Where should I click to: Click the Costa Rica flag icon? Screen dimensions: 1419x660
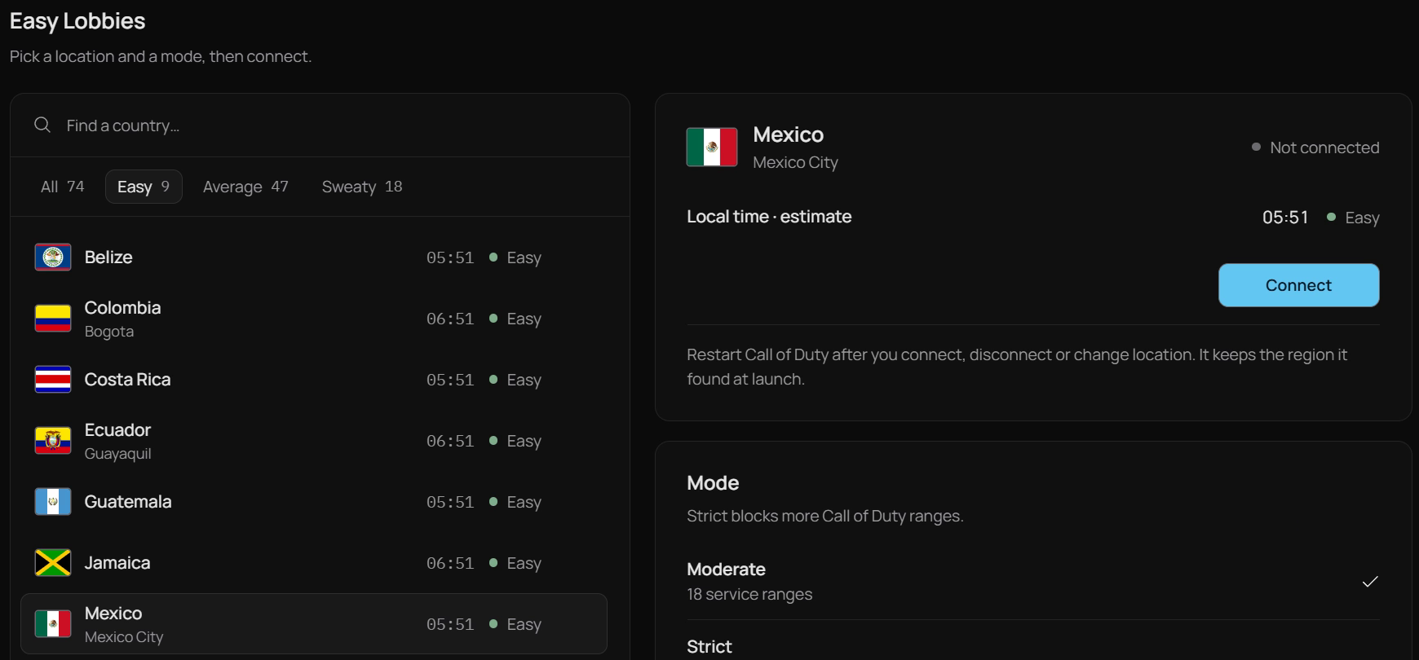click(x=53, y=380)
